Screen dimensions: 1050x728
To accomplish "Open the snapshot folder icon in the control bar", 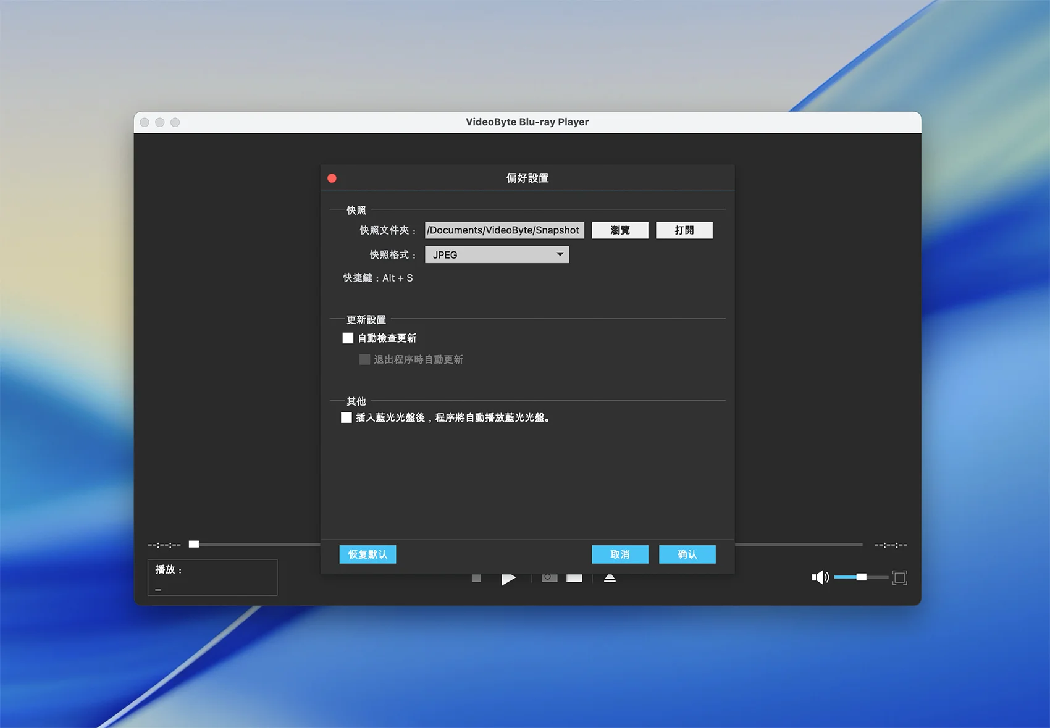I will click(x=574, y=579).
